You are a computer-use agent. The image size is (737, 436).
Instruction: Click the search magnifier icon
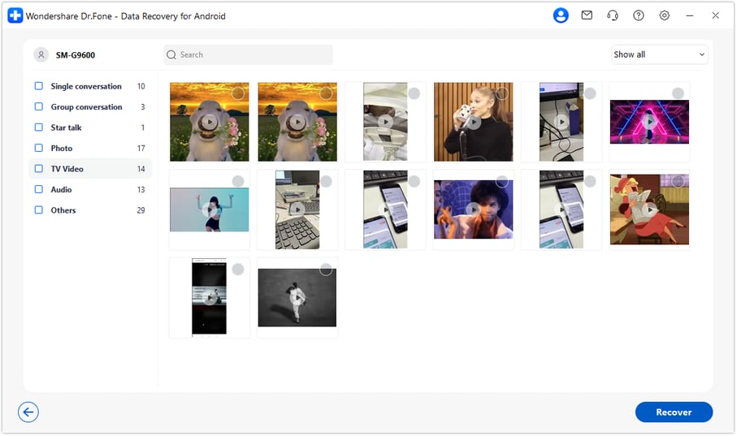[171, 54]
